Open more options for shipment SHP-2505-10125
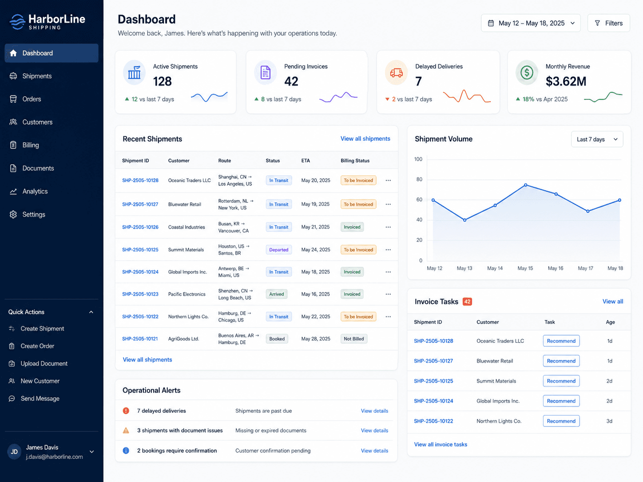The height and width of the screenshot is (482, 643). coord(388,250)
